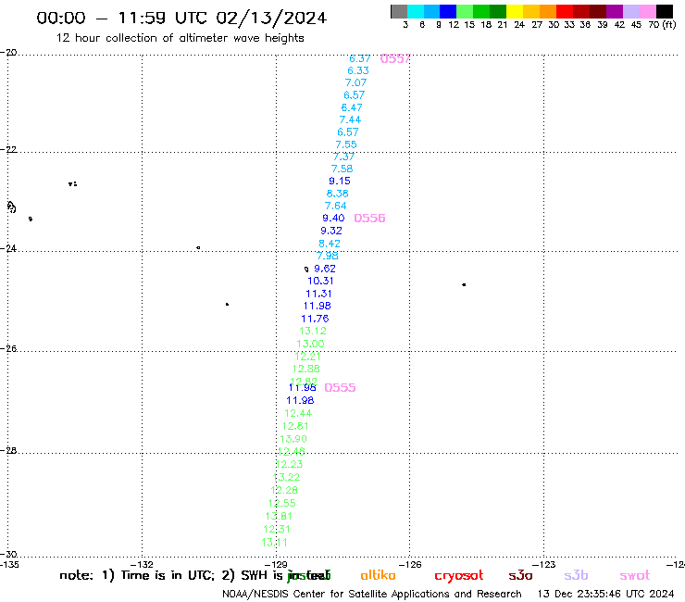Click the swot satellite legend label
The height and width of the screenshot is (602, 685).
pos(635,575)
